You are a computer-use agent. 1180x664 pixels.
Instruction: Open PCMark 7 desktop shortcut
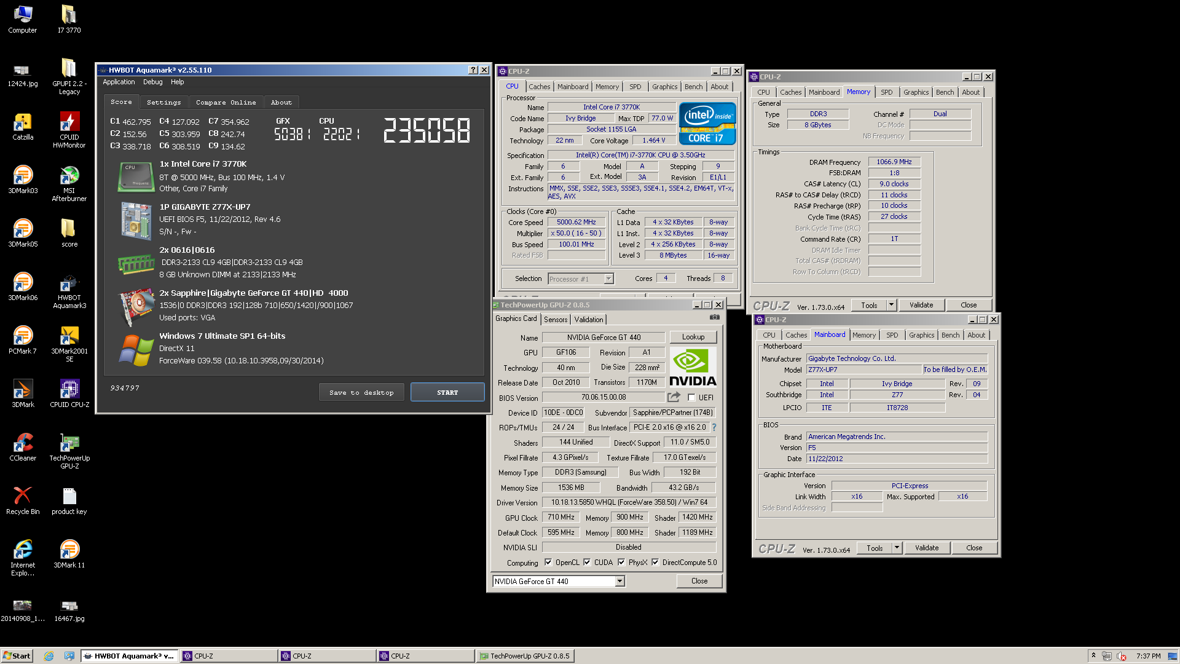coord(23,340)
